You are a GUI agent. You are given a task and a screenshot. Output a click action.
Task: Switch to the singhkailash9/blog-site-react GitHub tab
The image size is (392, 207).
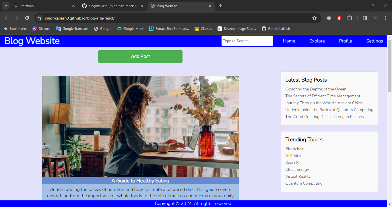pos(113,6)
